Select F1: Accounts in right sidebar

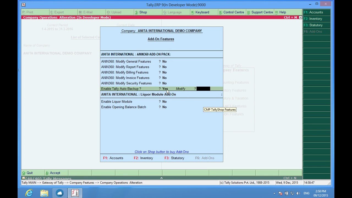317,12
